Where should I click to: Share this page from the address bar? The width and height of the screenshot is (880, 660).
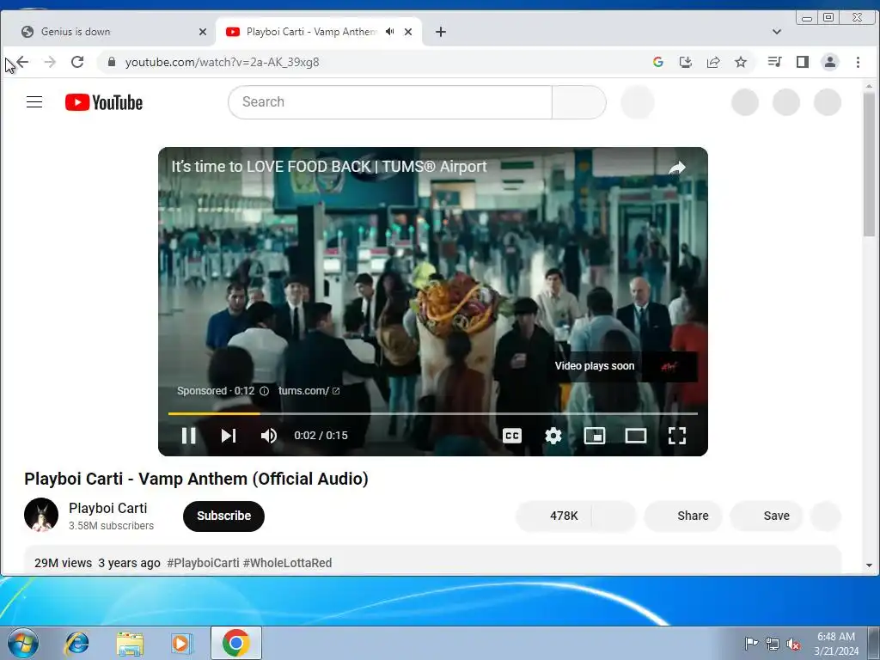point(713,62)
